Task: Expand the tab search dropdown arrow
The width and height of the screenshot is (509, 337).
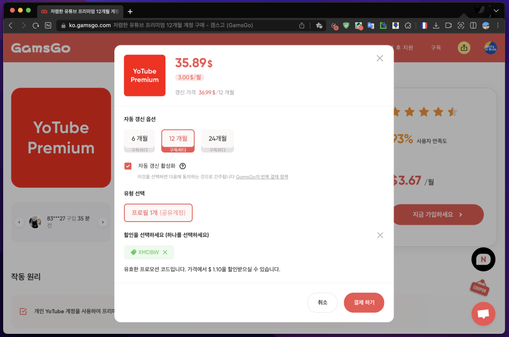Action: pos(496,11)
